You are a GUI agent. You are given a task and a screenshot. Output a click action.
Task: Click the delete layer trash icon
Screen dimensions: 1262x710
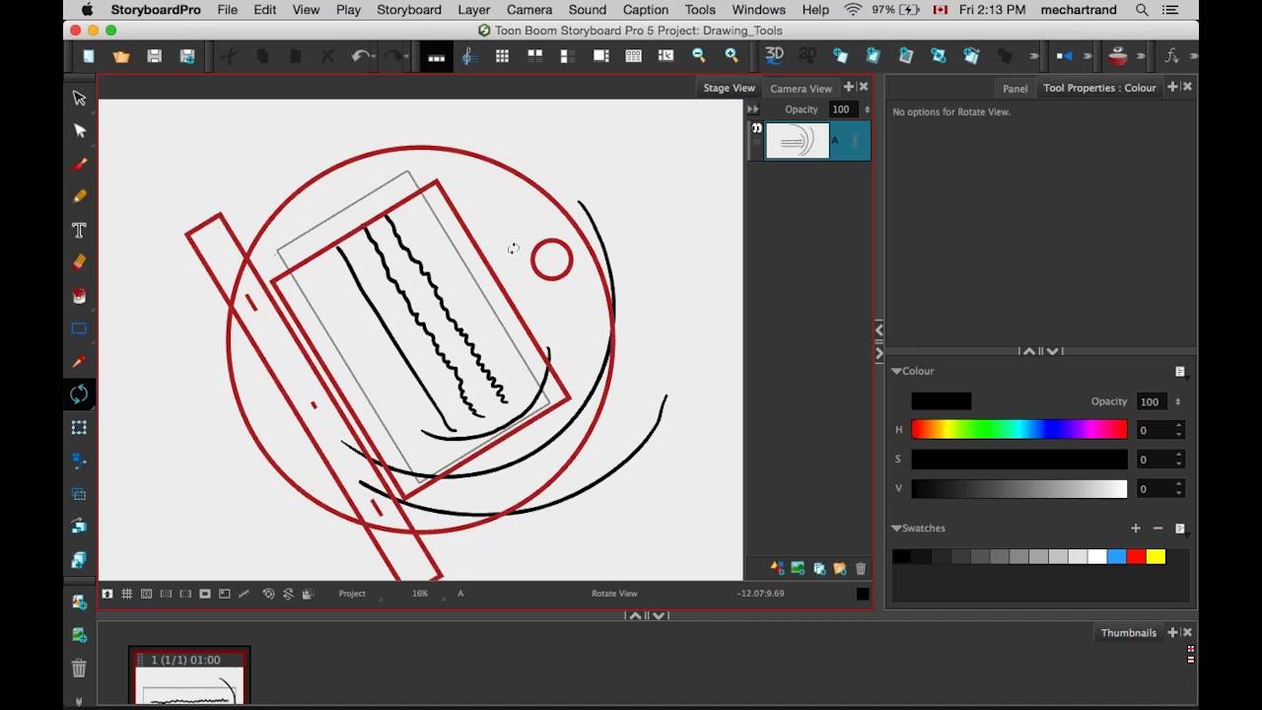[861, 569]
